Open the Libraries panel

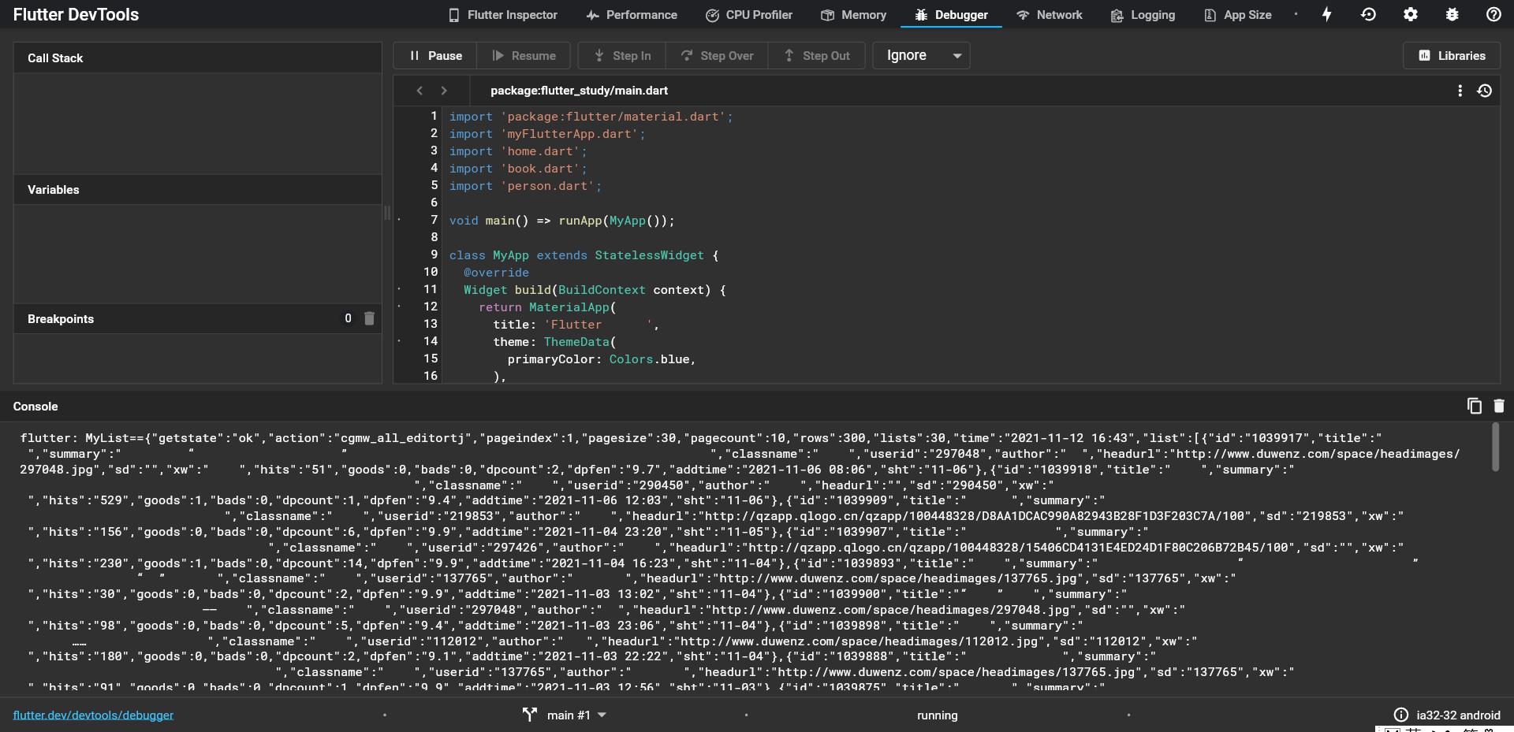pyautogui.click(x=1452, y=55)
